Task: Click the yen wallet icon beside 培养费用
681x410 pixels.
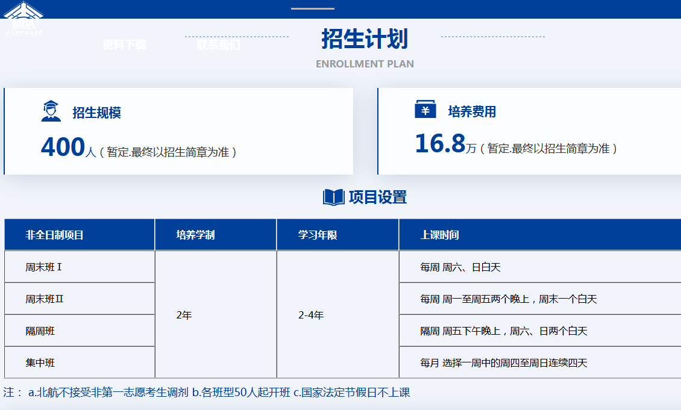Action: tap(425, 110)
